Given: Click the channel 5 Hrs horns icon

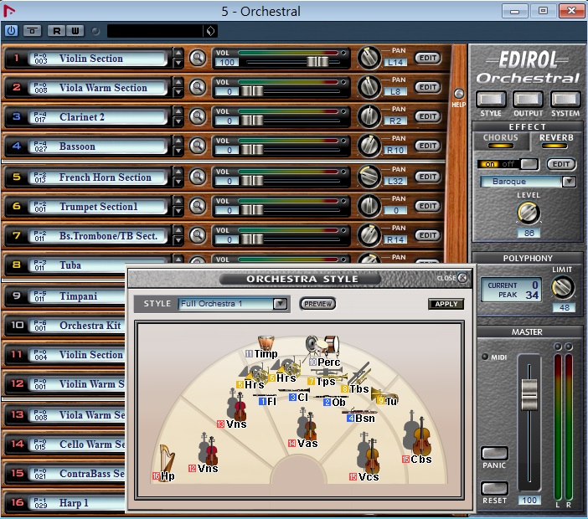Looking at the screenshot, I should click(254, 373).
